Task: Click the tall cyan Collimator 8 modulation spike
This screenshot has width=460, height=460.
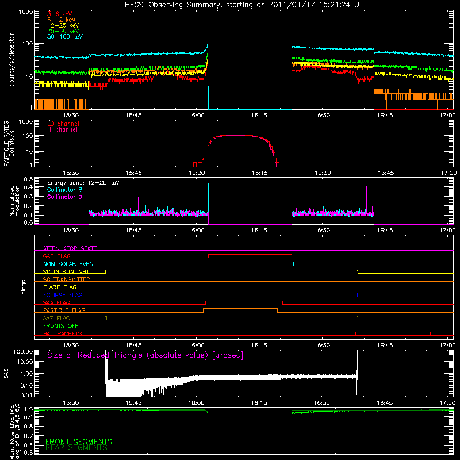Action: pos(208,197)
